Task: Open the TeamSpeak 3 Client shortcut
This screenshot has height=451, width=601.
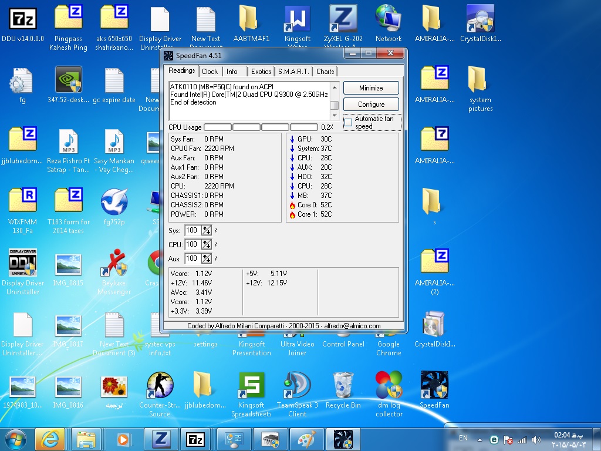Action: [298, 385]
